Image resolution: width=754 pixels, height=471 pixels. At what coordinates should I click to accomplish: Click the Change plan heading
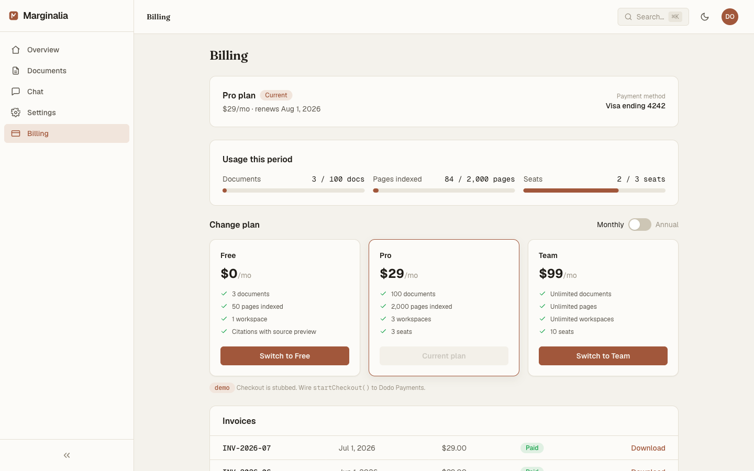tap(235, 225)
